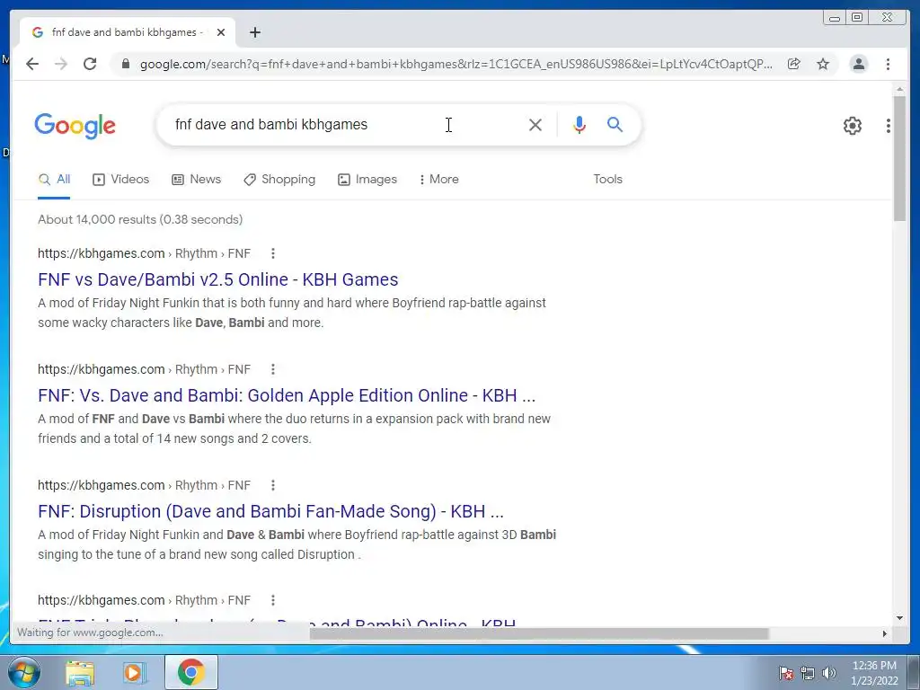Image resolution: width=920 pixels, height=690 pixels.
Task: Clear the search box text
Action: (535, 124)
